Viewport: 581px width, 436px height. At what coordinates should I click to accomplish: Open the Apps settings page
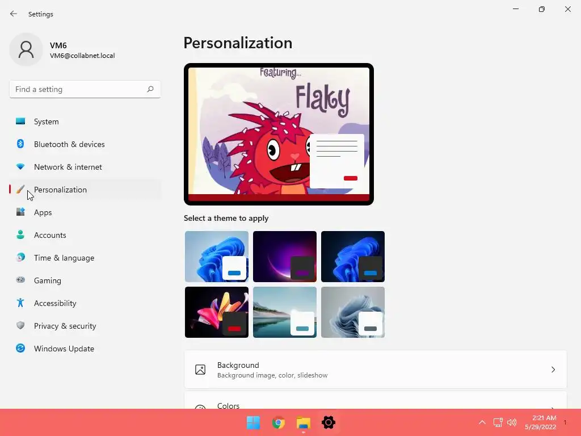click(85, 212)
